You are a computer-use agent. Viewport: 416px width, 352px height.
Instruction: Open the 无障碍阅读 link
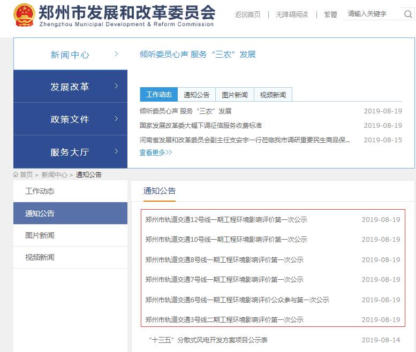click(292, 14)
